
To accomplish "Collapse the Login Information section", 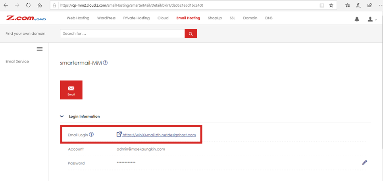I will click(x=62, y=116).
